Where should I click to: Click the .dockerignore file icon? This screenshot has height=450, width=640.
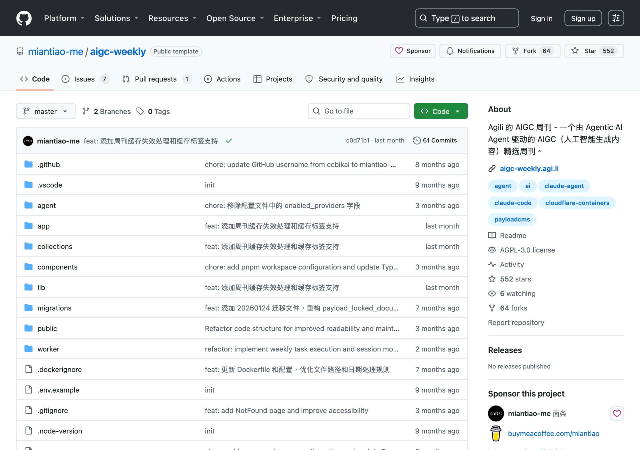29,369
